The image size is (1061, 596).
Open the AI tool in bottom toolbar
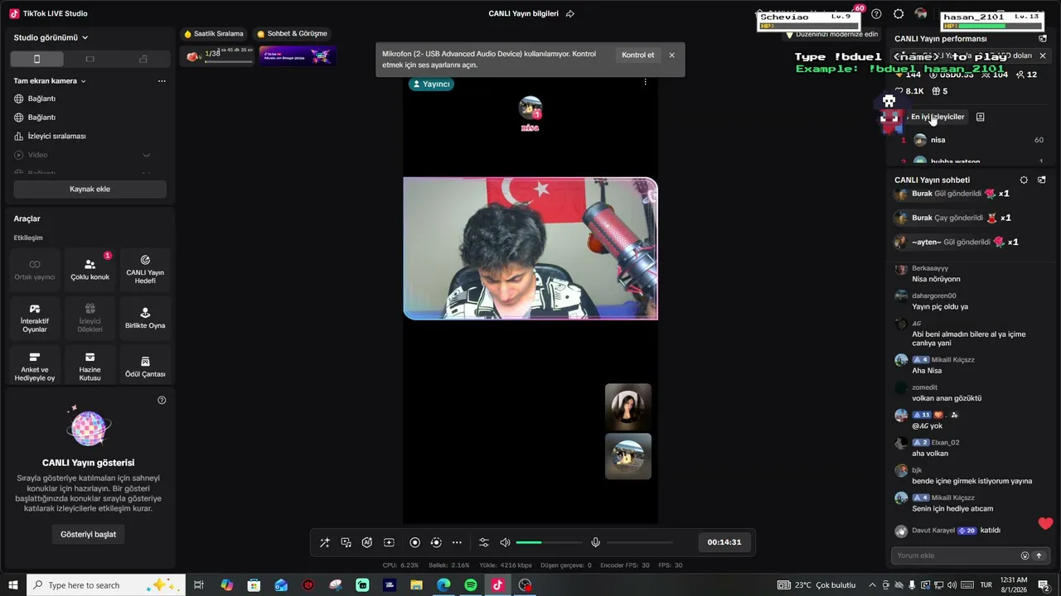click(367, 542)
